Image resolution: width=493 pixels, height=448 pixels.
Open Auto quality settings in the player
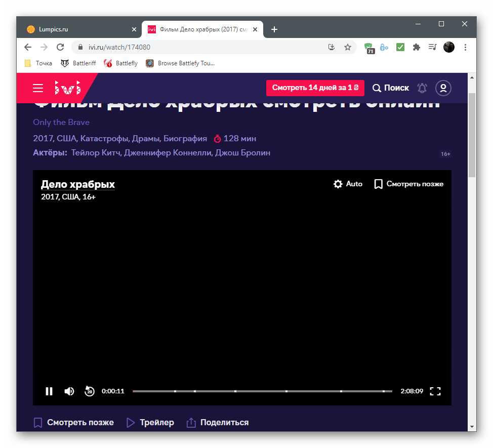click(348, 184)
